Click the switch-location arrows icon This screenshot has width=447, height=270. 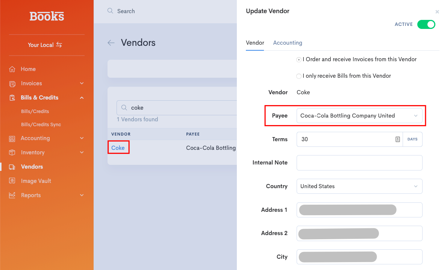coord(59,45)
